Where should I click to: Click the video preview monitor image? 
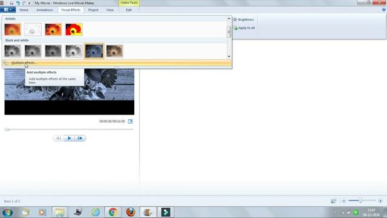tap(70, 91)
